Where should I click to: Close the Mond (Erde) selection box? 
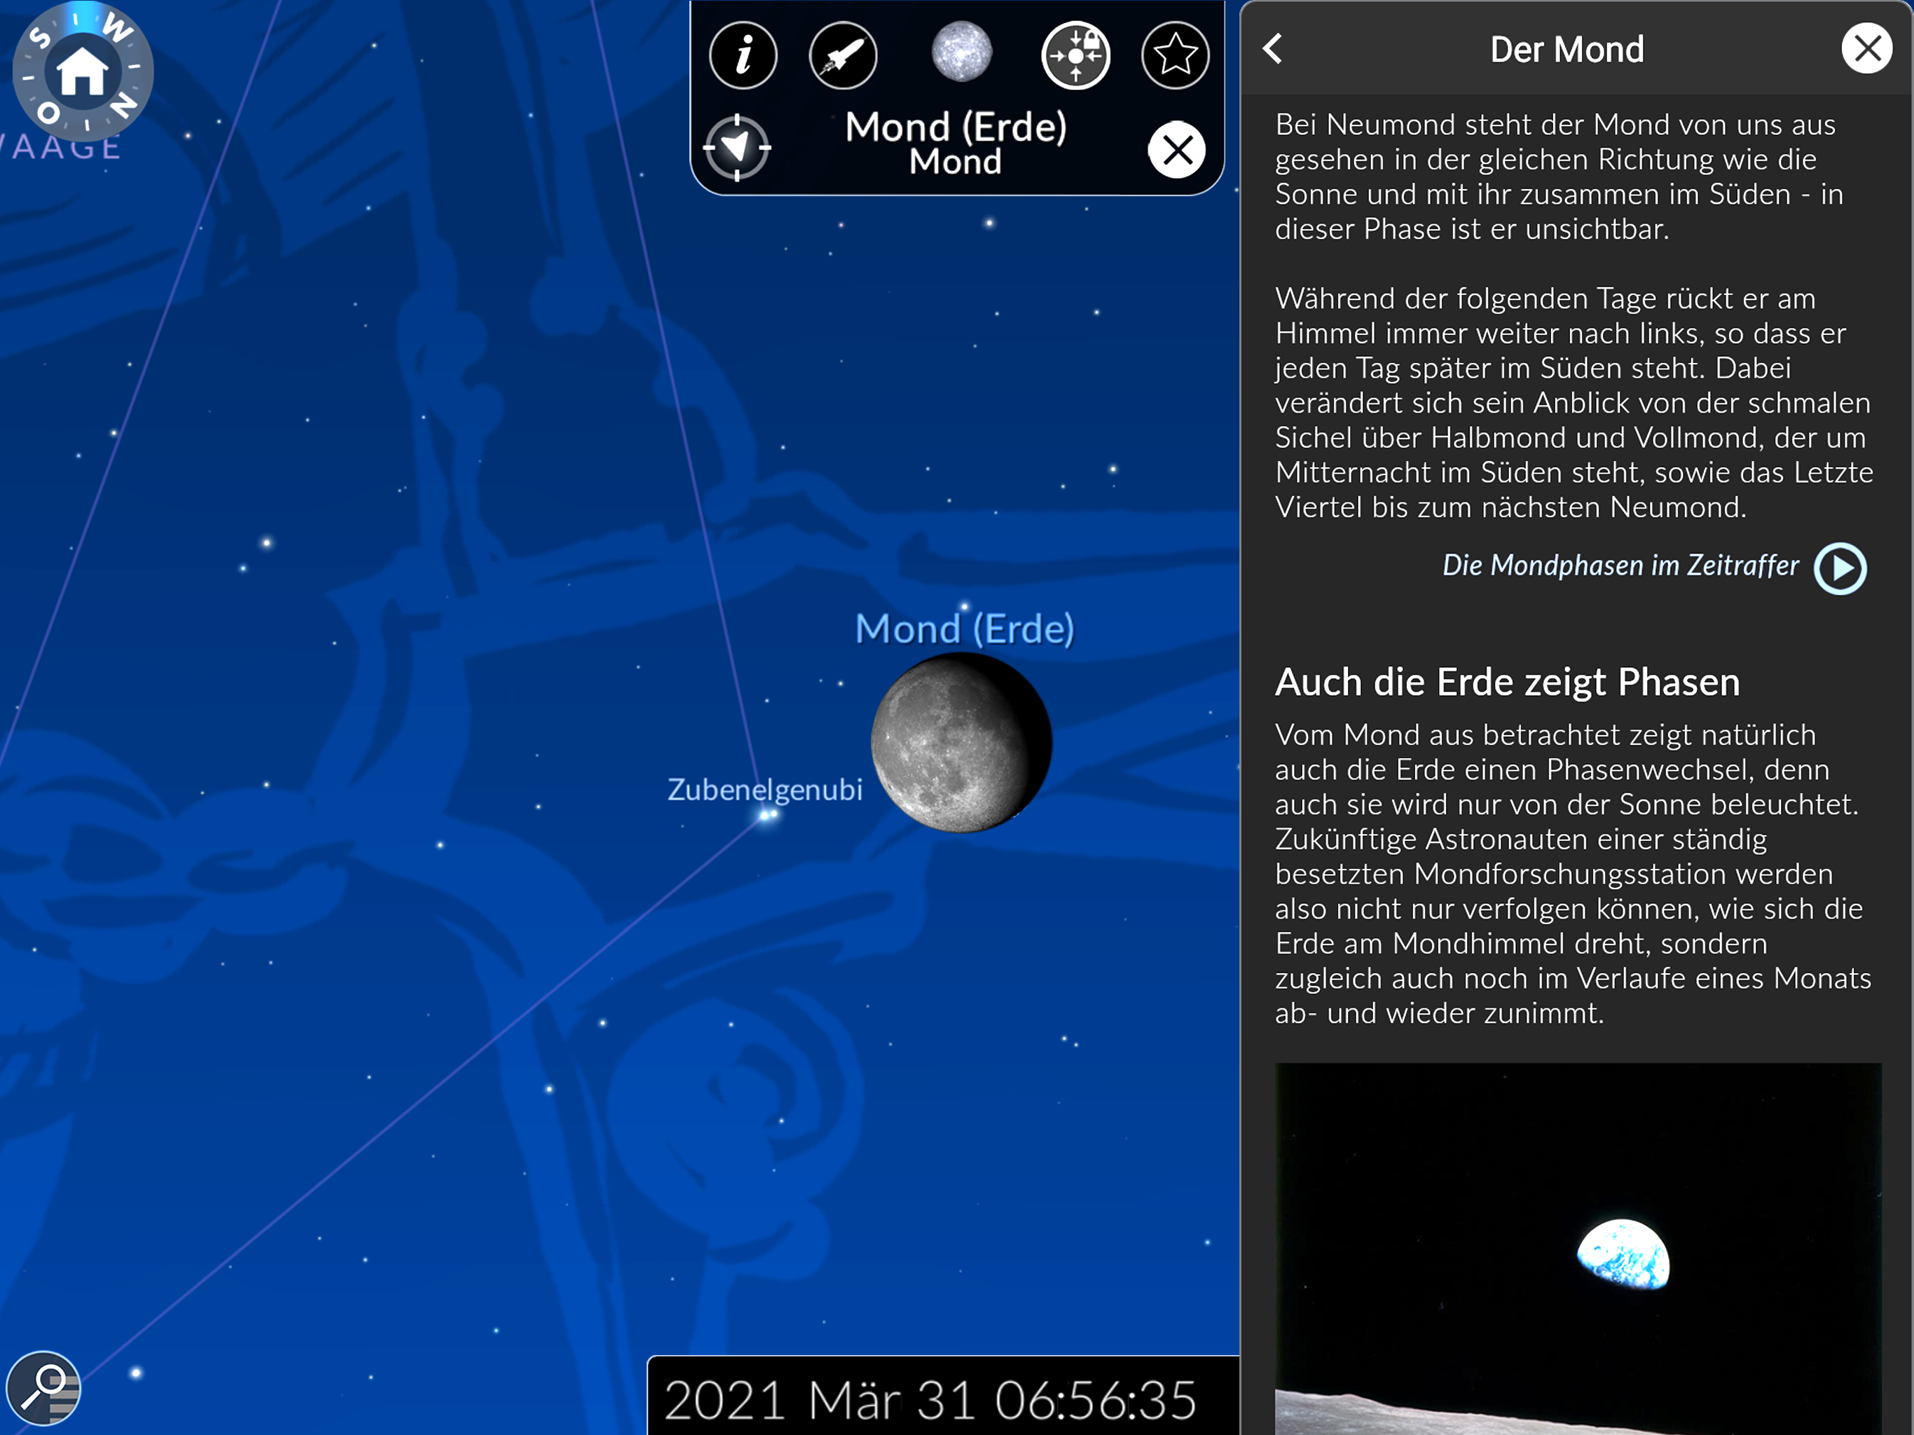(1177, 150)
